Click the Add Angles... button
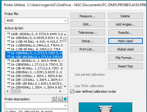The height and width of the screenshot is (112, 147). click(126, 24)
